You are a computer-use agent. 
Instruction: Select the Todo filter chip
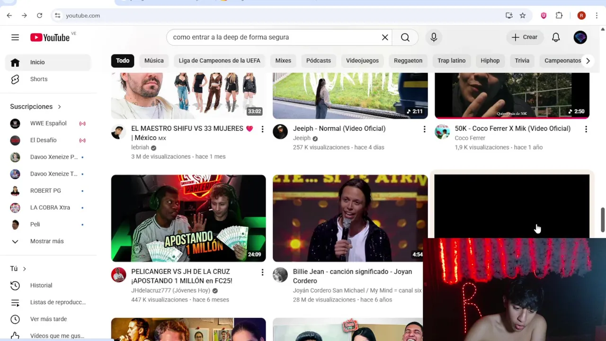click(123, 61)
